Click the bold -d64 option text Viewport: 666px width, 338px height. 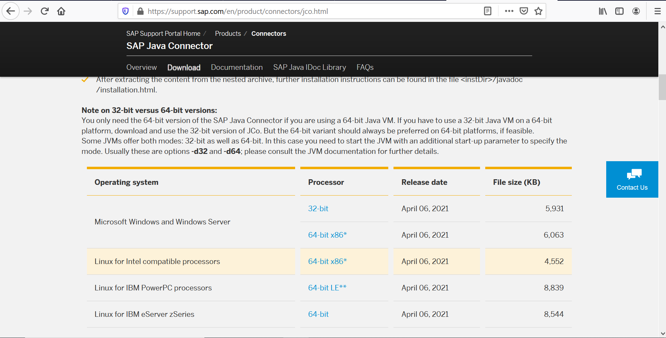tap(232, 151)
